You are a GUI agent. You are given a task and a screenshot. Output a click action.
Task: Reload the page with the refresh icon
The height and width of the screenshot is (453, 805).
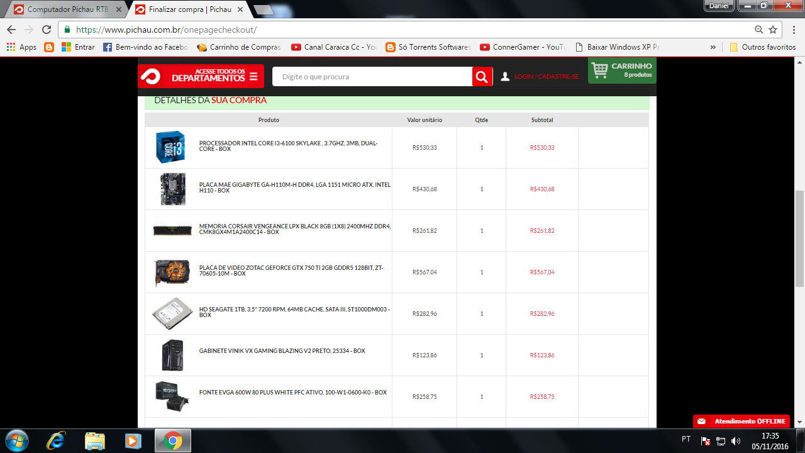pyautogui.click(x=47, y=30)
